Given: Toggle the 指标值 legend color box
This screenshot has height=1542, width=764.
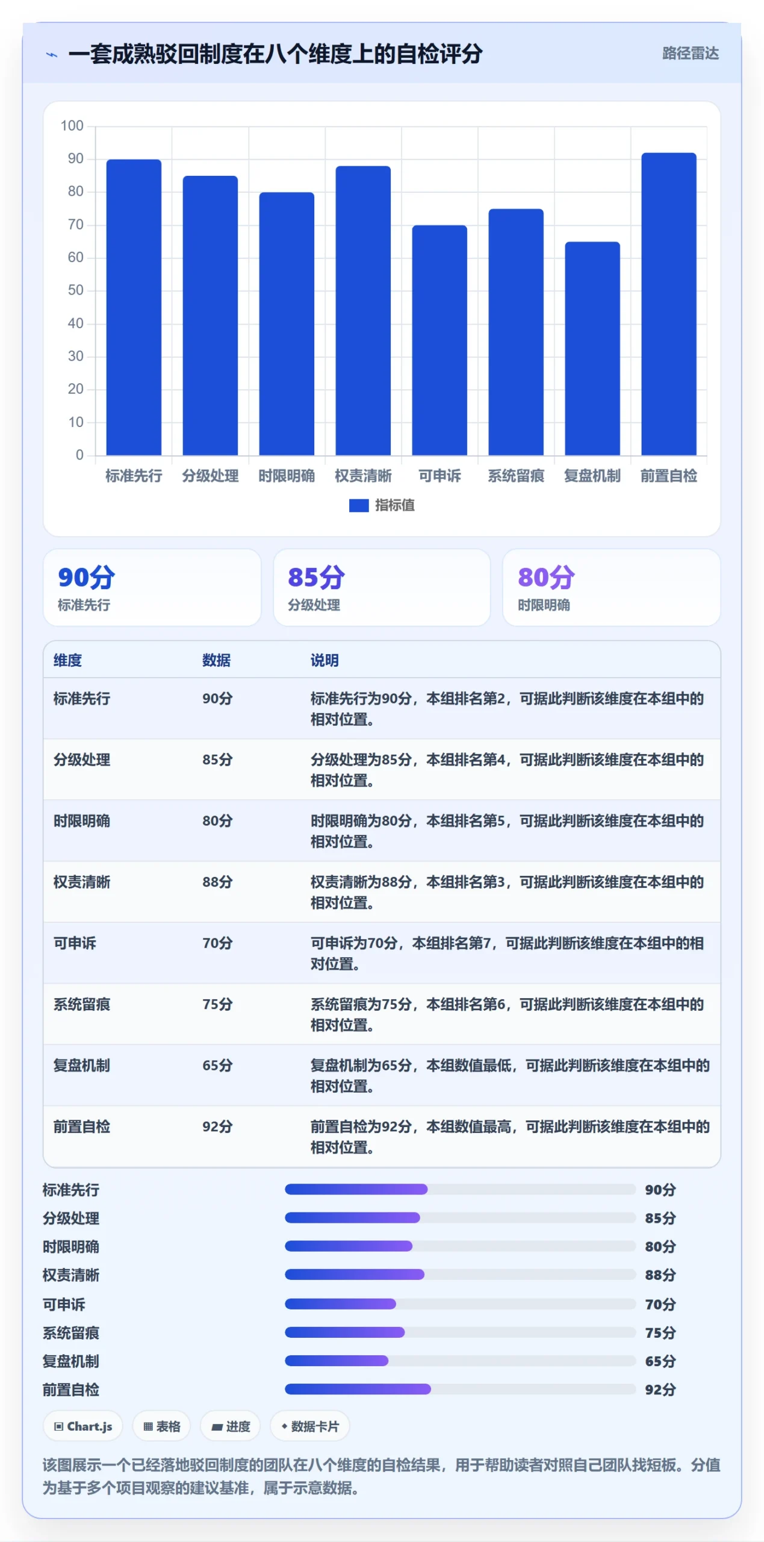Looking at the screenshot, I should coord(359,505).
